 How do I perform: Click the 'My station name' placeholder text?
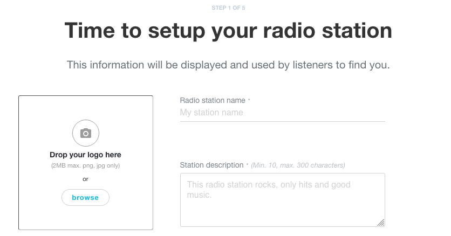[x=211, y=113]
